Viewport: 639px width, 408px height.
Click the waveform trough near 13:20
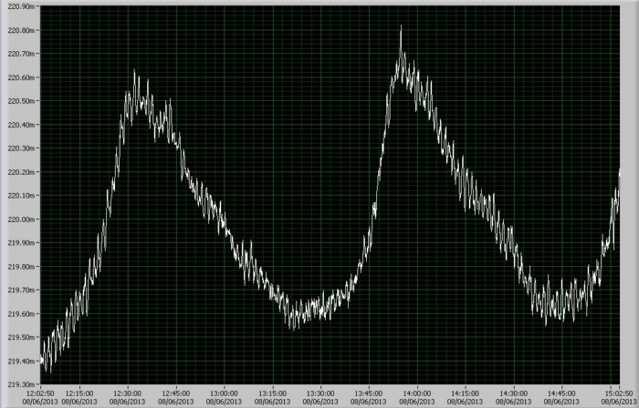click(291, 324)
